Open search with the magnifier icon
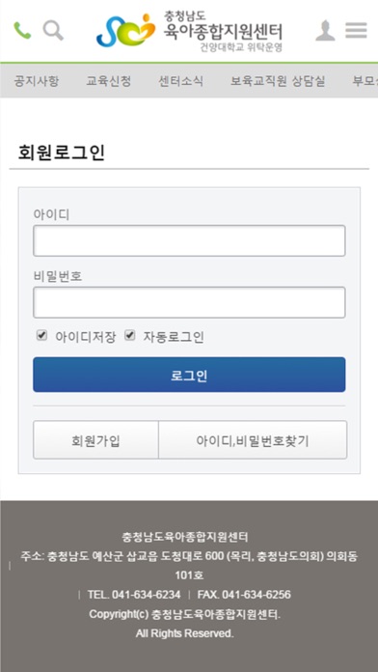 [53, 31]
